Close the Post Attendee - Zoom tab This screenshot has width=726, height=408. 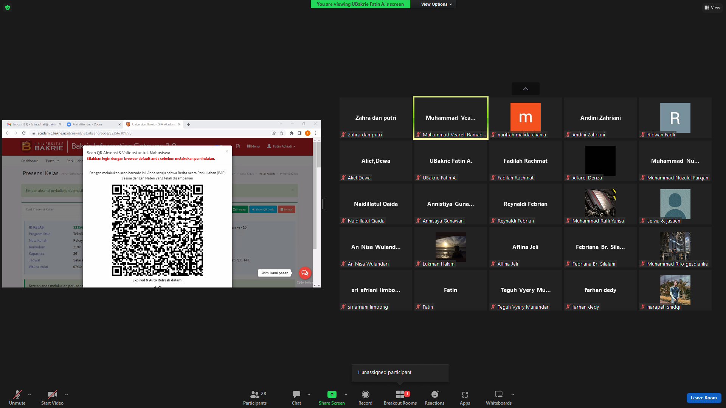tap(119, 124)
